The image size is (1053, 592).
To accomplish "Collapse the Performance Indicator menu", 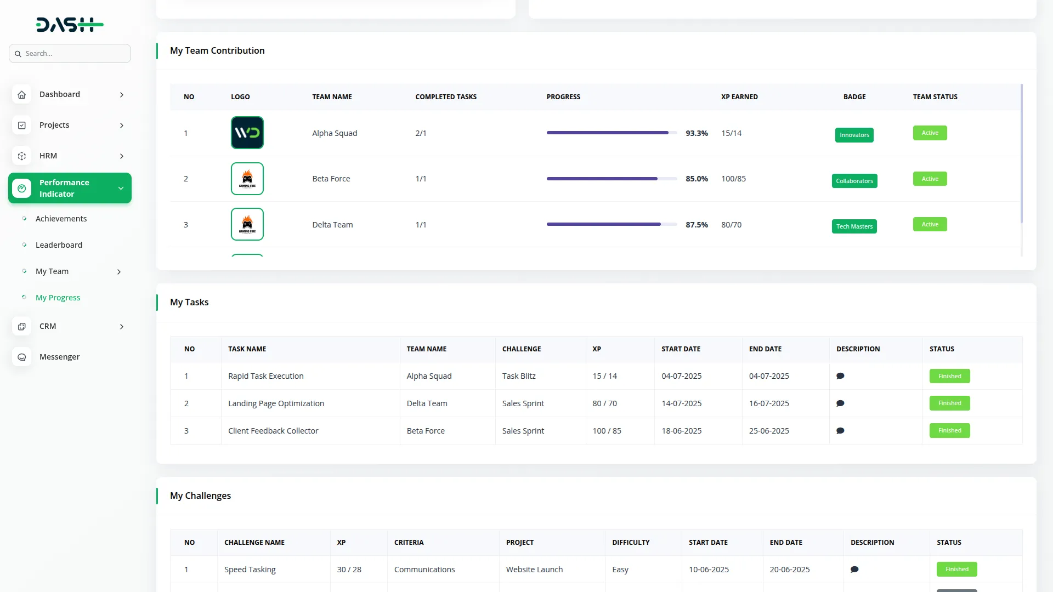I will 121,189.
